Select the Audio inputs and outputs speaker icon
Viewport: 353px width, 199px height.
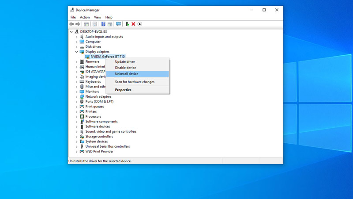click(x=82, y=37)
